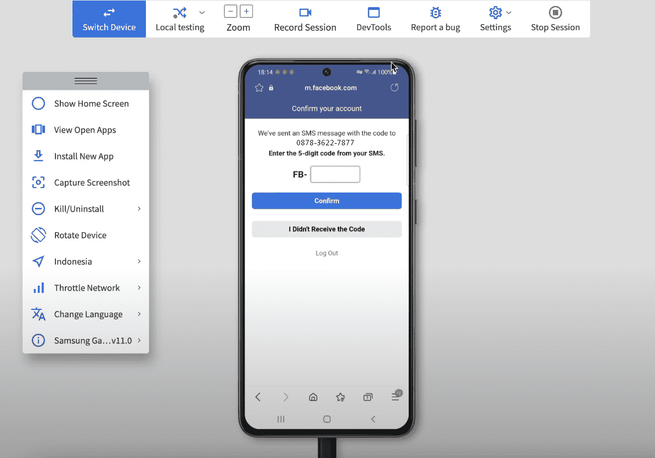Bookmark the page with star icon
The image size is (655, 458).
coord(259,88)
